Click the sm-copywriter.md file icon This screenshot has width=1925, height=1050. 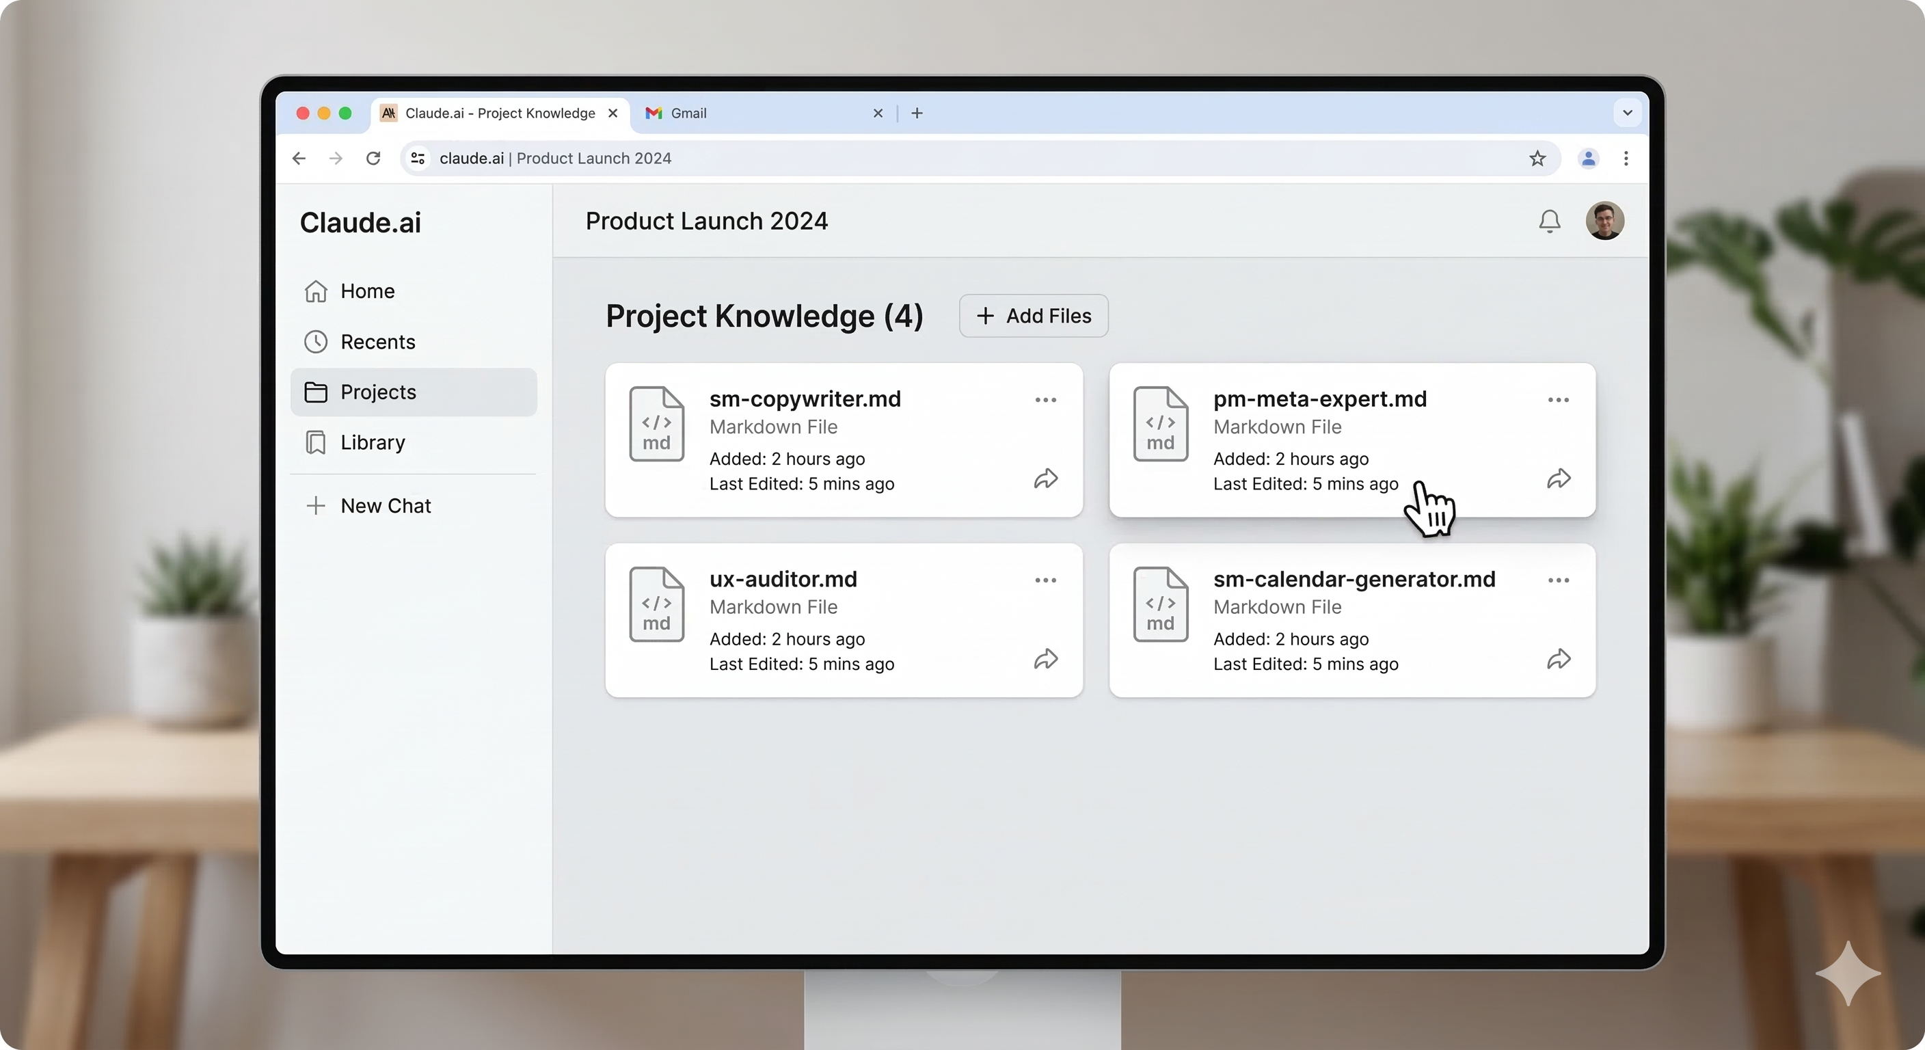(x=656, y=424)
